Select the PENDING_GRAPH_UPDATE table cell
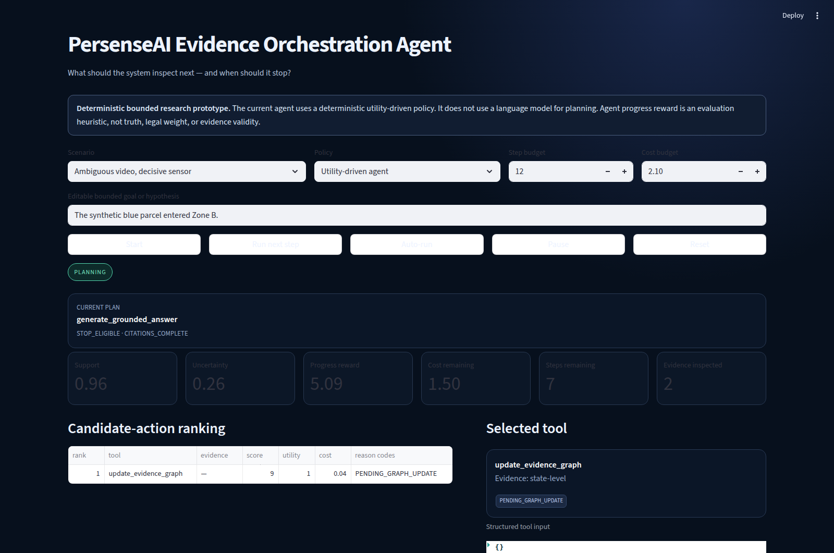 point(401,474)
